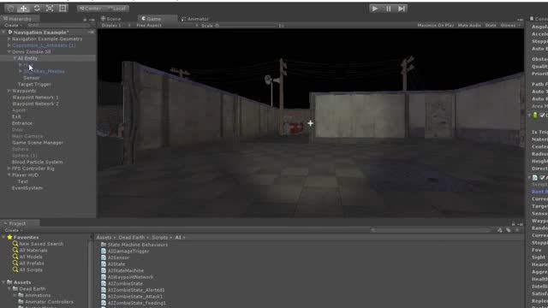Select Waypoint Network 2
This screenshot has width=548, height=308.
(35, 104)
